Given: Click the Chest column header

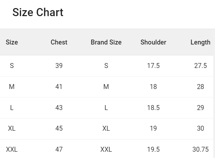Looking at the screenshot, I should point(59,42).
